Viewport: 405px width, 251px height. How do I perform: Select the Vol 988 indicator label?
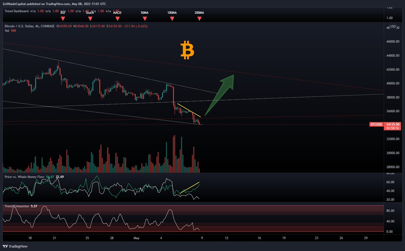coord(10,30)
